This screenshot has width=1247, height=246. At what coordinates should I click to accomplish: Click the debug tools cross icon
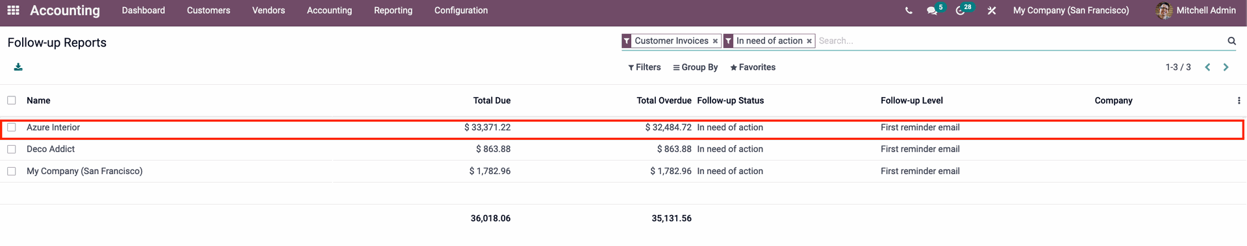tap(992, 10)
